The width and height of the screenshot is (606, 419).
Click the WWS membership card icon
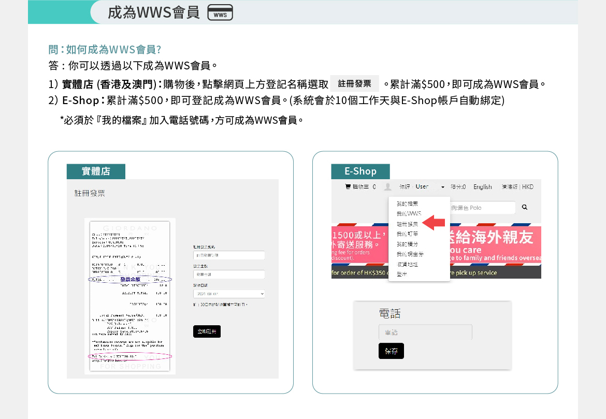(220, 12)
